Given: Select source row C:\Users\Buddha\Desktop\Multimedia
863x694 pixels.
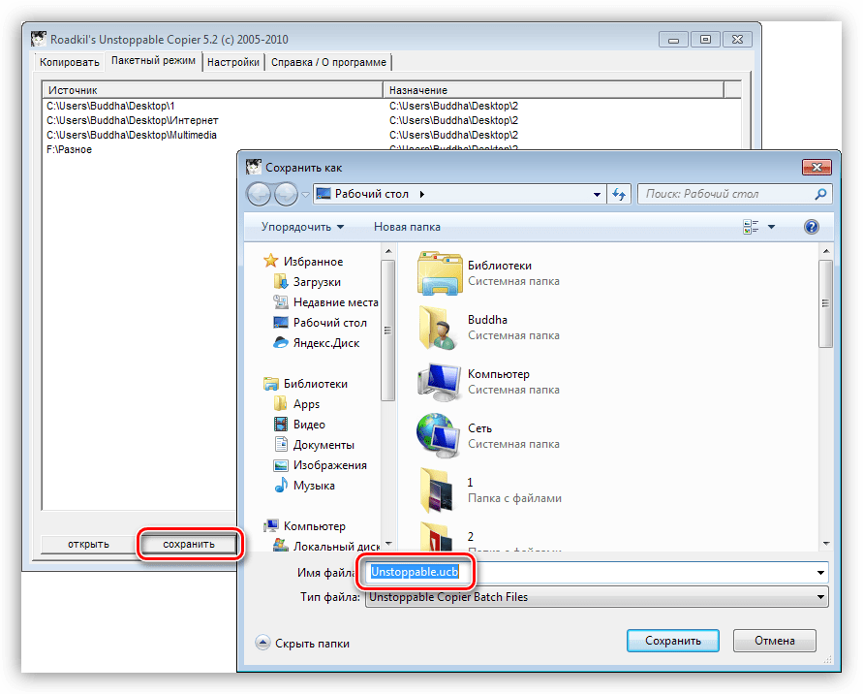Looking at the screenshot, I should pos(132,135).
